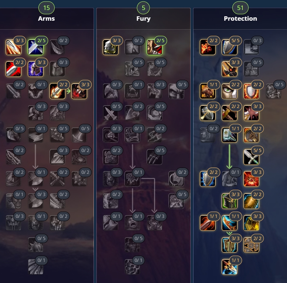The height and width of the screenshot is (283, 287).
Task: Select the Shockwave talent at the bottom of Protection
Action: [229, 267]
